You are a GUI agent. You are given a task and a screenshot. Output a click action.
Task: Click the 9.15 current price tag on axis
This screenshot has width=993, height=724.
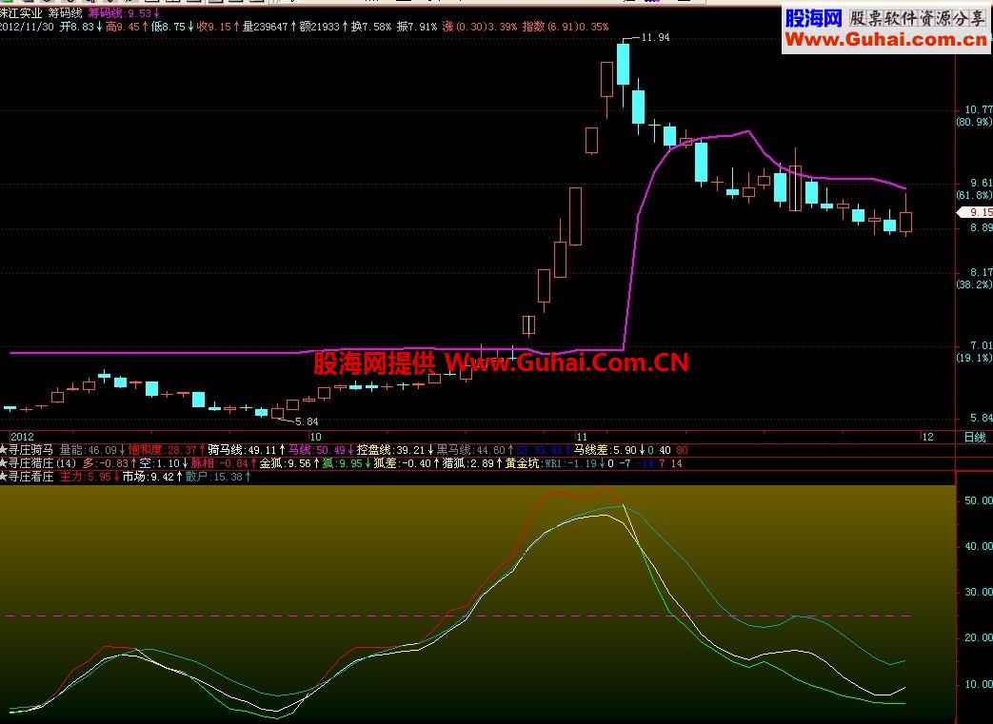point(975,213)
